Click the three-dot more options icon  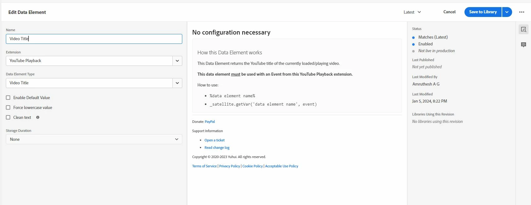pyautogui.click(x=522, y=12)
